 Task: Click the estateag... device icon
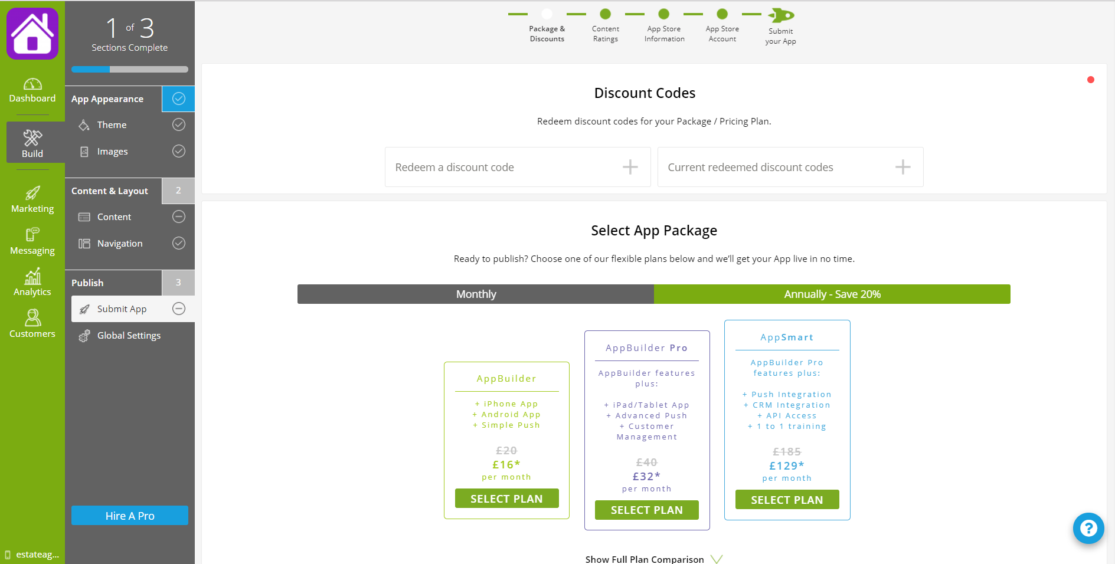[8, 555]
